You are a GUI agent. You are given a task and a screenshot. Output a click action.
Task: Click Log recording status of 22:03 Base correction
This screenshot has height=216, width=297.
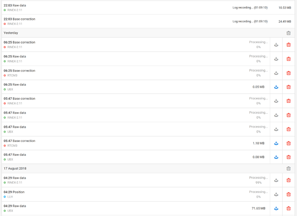(250, 21)
